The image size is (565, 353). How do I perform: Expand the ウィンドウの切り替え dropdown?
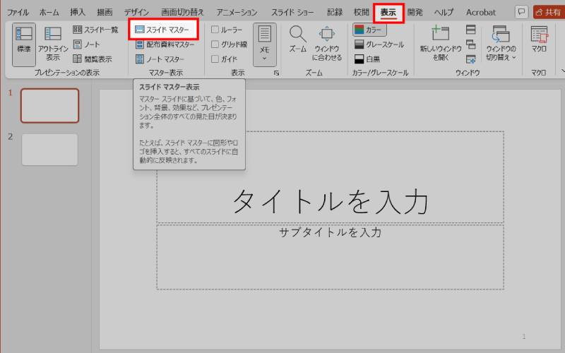[501, 43]
